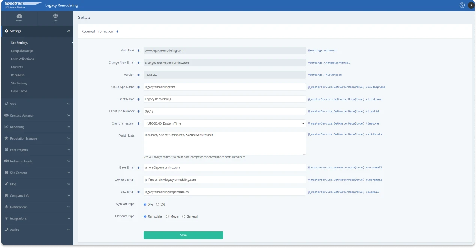The height and width of the screenshot is (248, 476).
Task: Click the Reputation Manager star icon
Action: click(x=6, y=138)
